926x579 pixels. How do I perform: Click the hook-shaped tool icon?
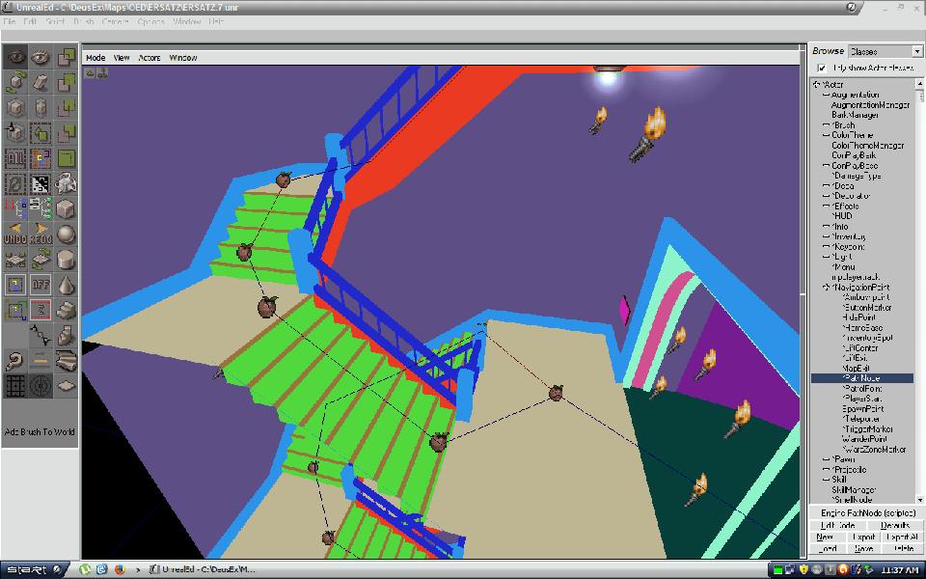point(15,361)
